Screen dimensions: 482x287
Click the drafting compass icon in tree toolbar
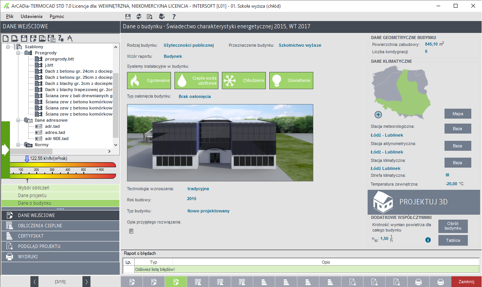click(x=70, y=38)
